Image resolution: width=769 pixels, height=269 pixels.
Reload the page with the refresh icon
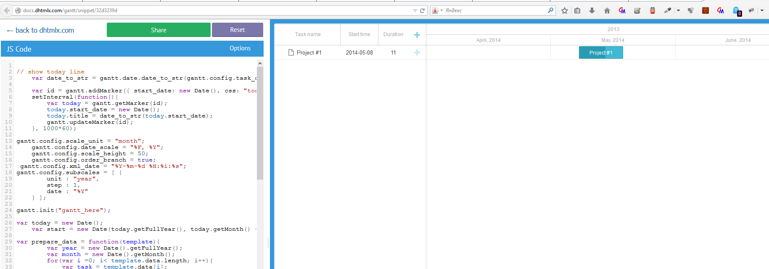tap(422, 10)
